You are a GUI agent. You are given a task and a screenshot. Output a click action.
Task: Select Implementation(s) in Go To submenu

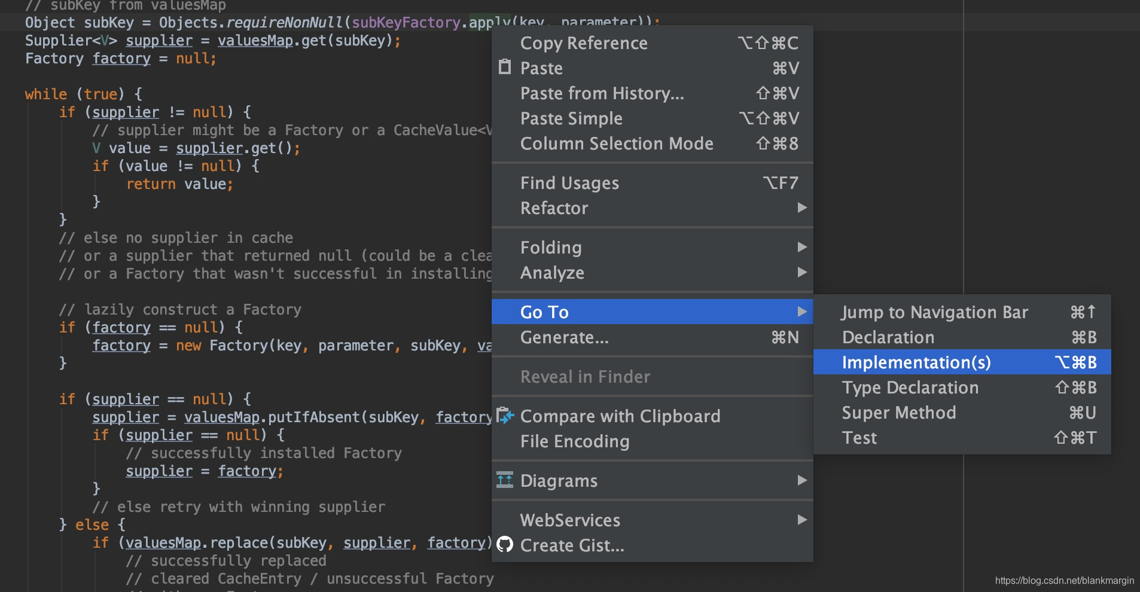point(962,362)
